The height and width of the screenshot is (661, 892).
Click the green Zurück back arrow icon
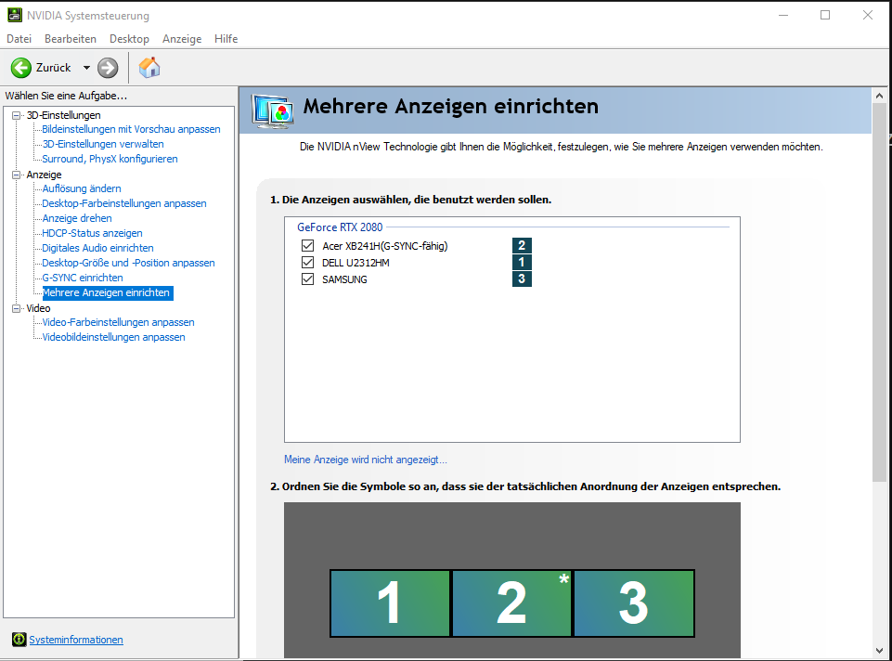tap(21, 68)
